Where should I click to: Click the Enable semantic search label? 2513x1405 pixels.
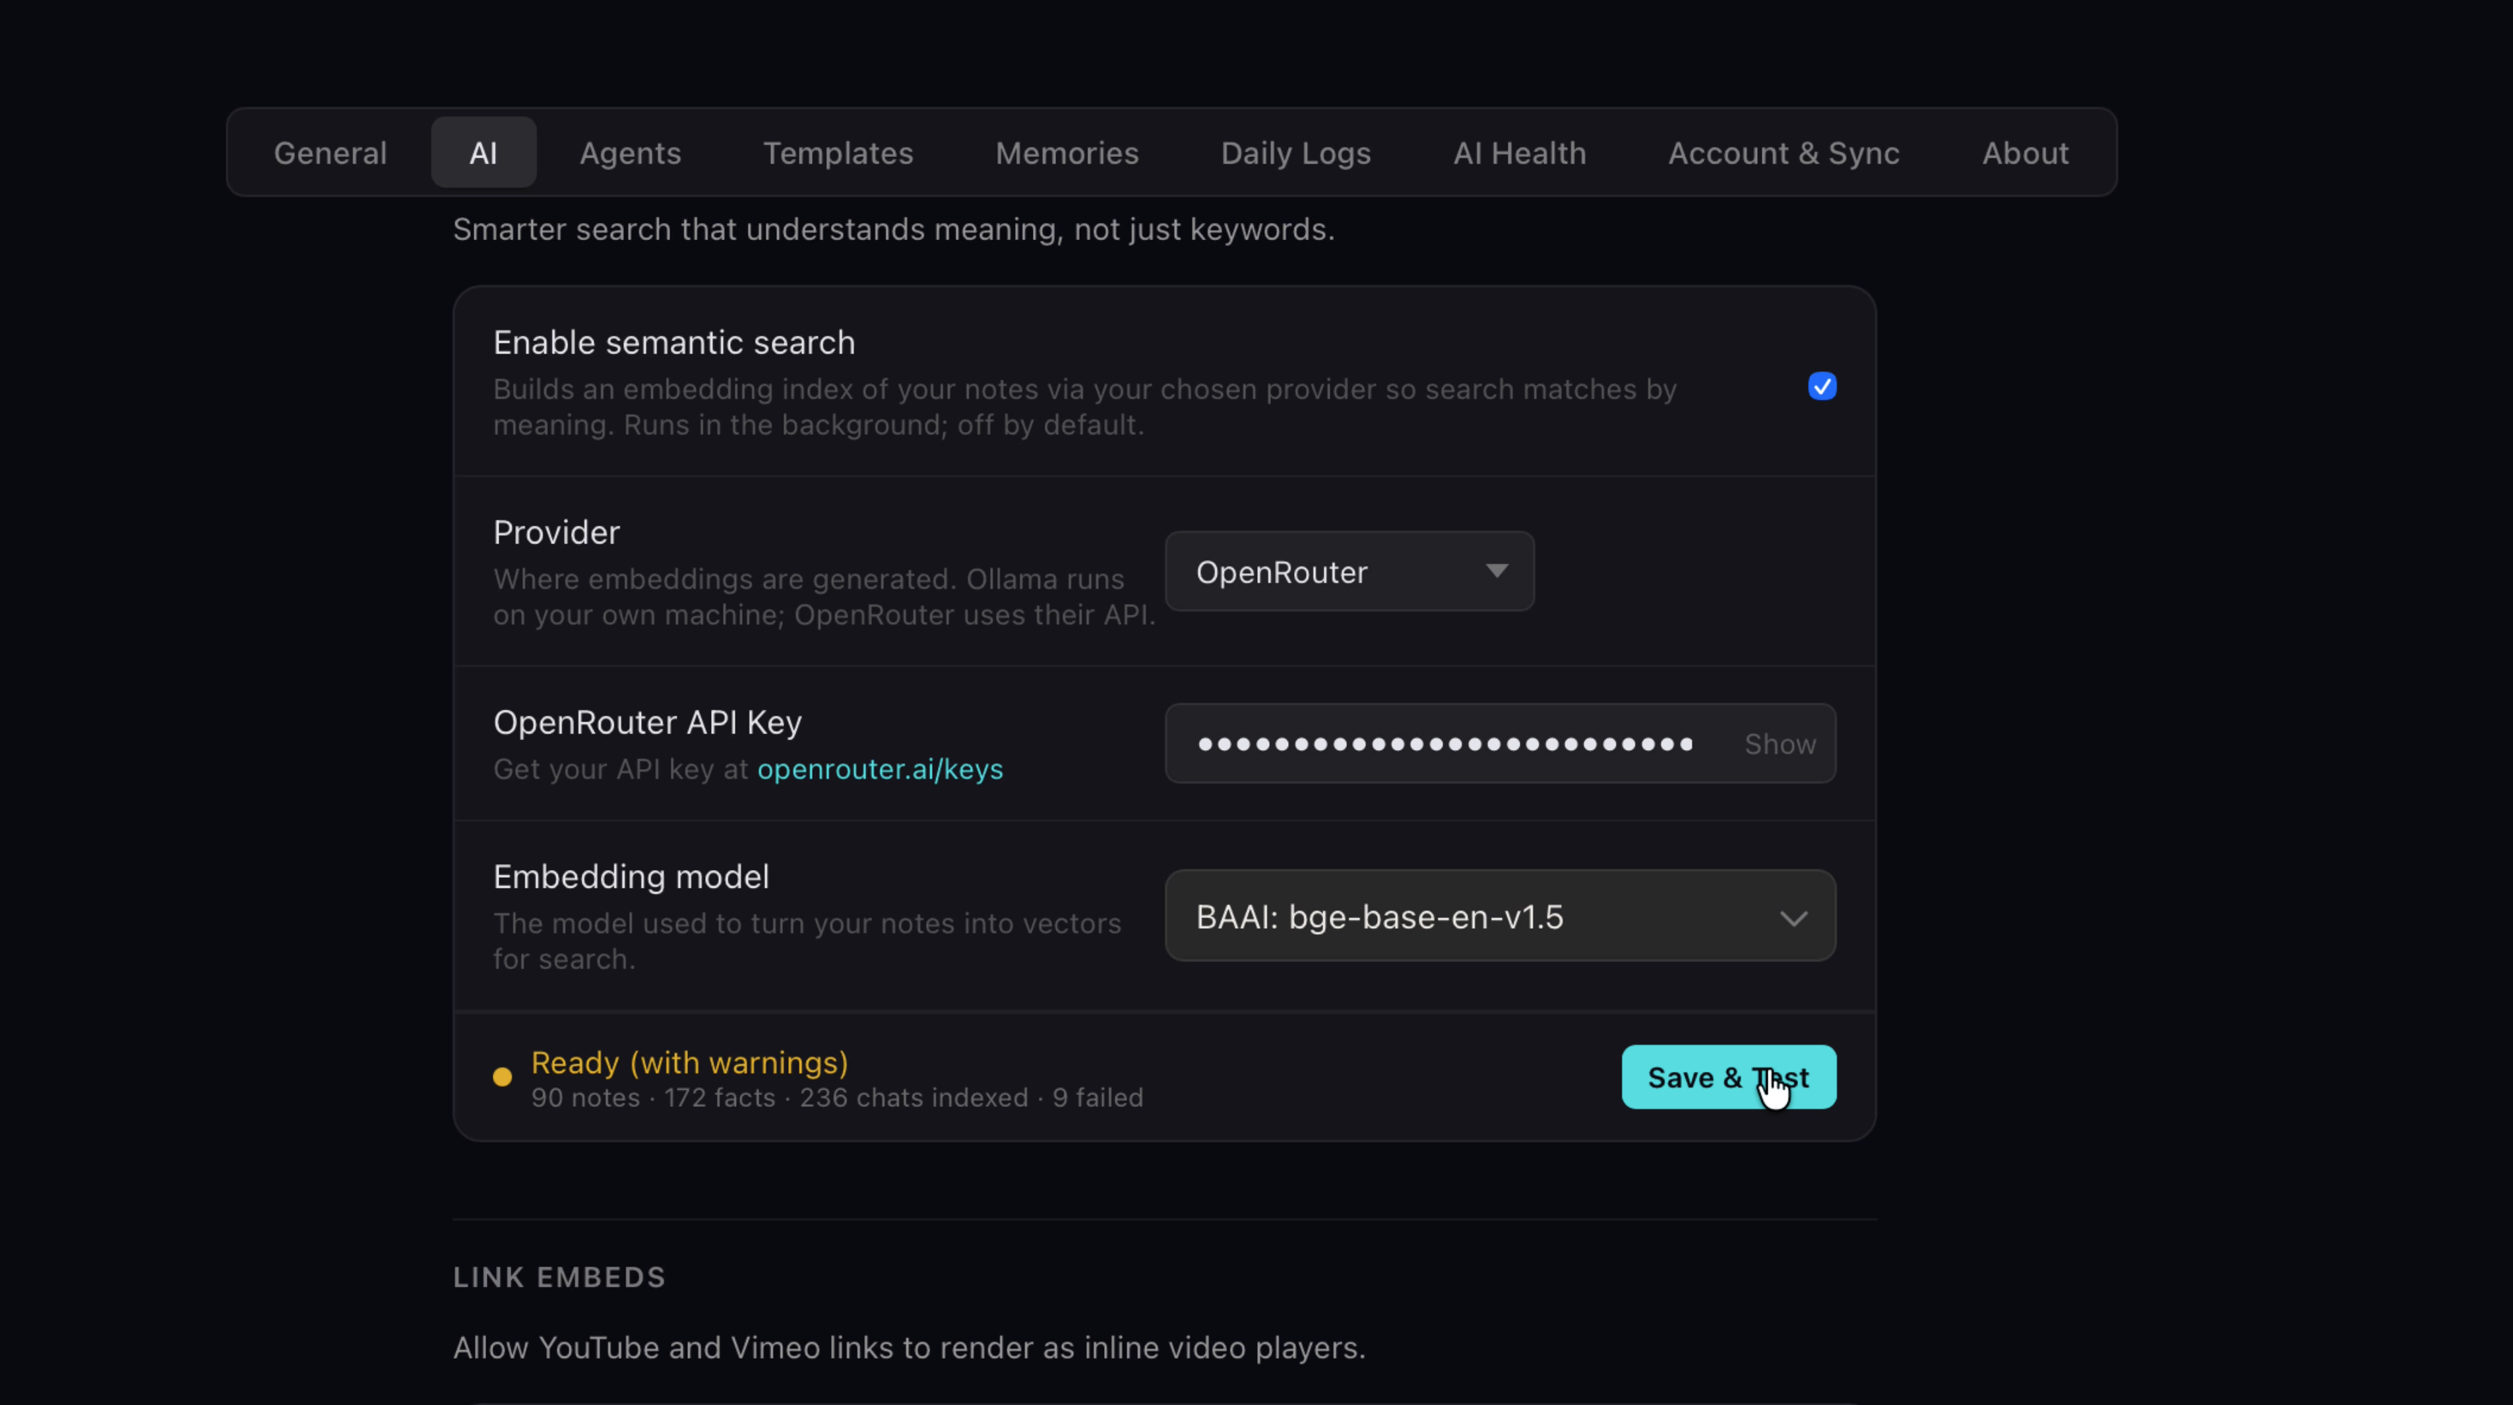click(674, 342)
